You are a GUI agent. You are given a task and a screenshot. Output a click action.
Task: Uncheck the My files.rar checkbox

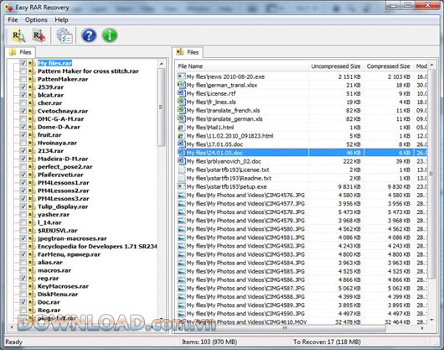23,63
